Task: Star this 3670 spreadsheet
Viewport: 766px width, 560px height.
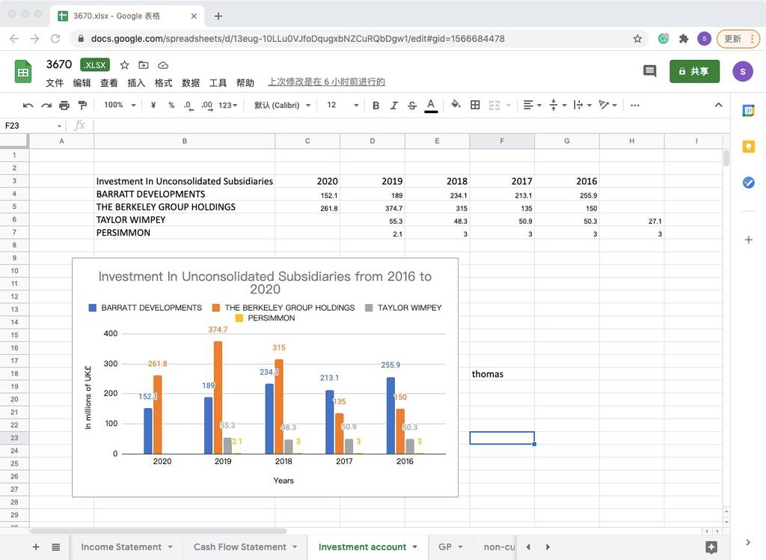Action: 125,65
